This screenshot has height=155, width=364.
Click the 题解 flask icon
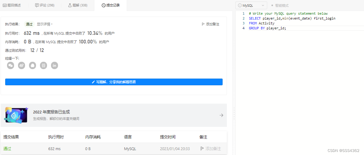point(70,5)
